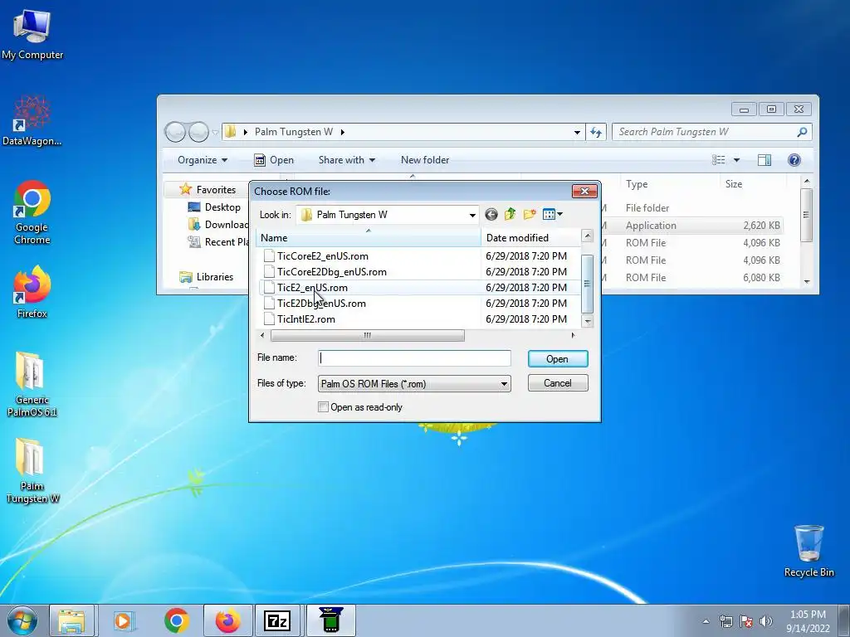
Task: Open Action Center flag tray icon
Action: coord(746,621)
